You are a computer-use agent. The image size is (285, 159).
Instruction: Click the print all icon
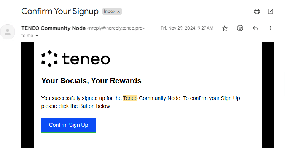pyautogui.click(x=256, y=11)
